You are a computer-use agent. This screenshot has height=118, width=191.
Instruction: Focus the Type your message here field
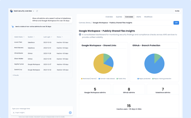tap(39, 108)
